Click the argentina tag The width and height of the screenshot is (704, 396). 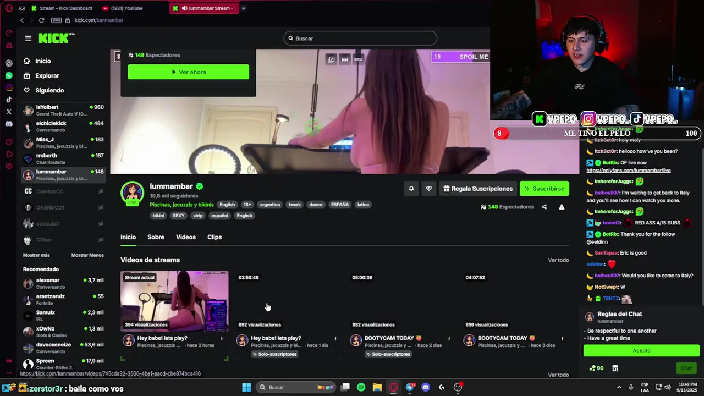pyautogui.click(x=269, y=205)
